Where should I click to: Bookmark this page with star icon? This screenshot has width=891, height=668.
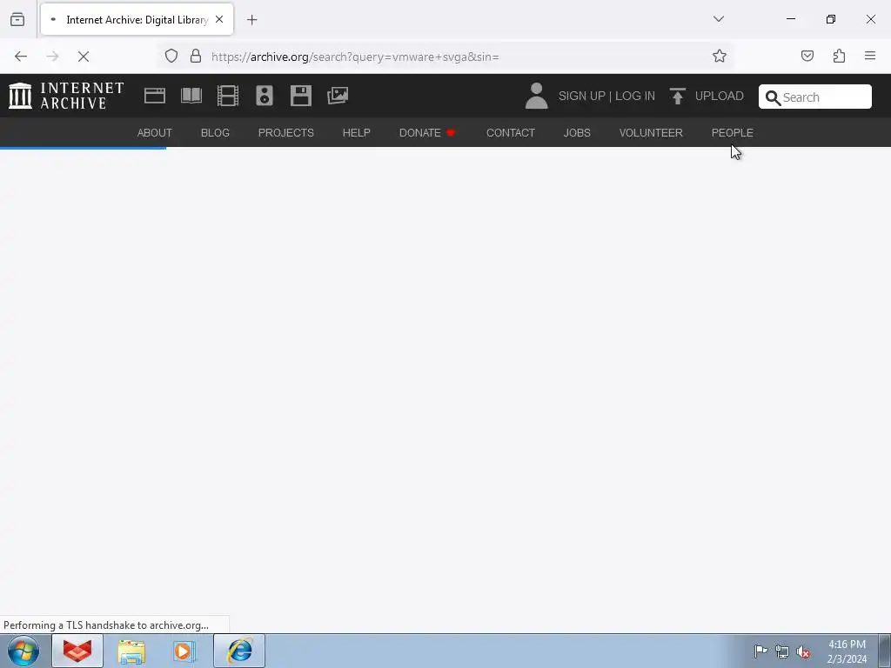720,56
